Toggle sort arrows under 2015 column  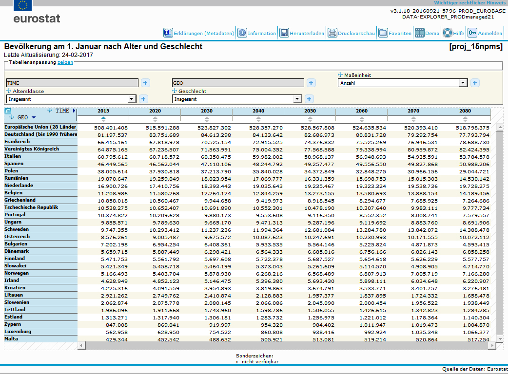tap(103, 119)
